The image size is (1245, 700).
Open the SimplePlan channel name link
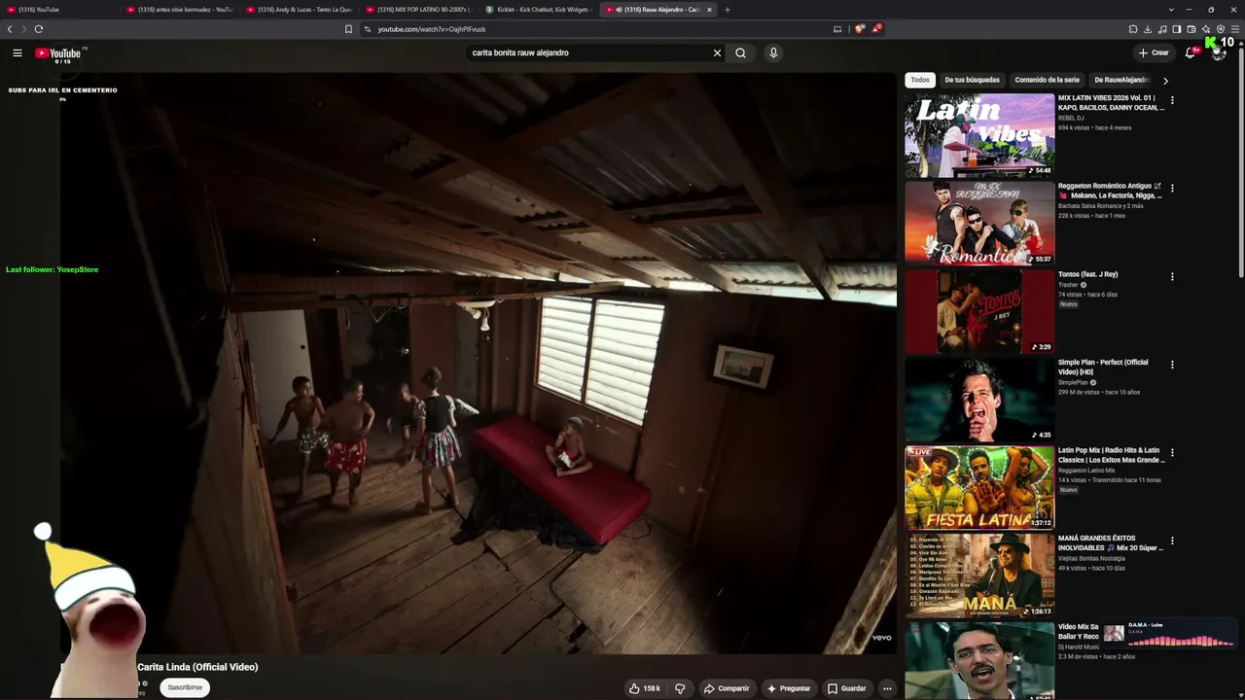pyautogui.click(x=1073, y=382)
